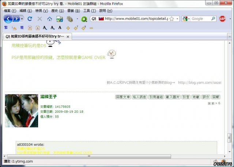
Task: Click the plain yellow plus zoom icon
Action: pyautogui.click(x=68, y=28)
